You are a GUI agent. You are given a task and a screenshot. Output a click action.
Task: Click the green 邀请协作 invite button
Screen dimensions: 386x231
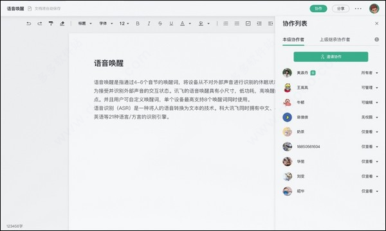331,56
